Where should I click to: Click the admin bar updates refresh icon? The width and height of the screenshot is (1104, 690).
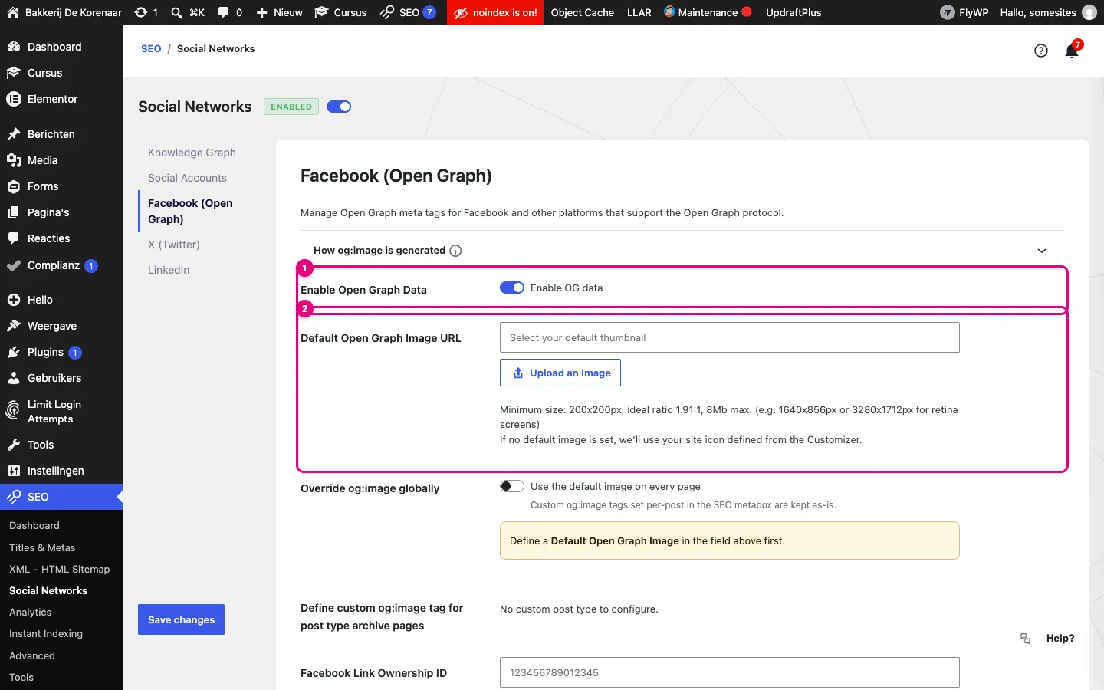click(x=140, y=12)
